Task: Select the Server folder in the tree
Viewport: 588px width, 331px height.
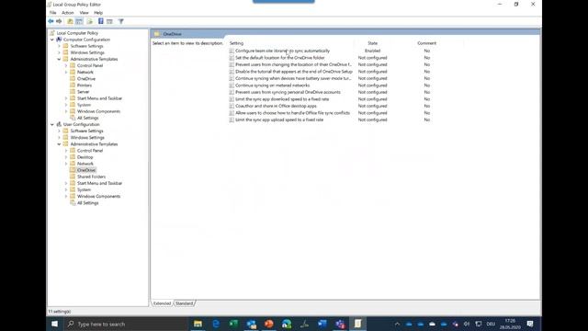Action: coord(84,92)
